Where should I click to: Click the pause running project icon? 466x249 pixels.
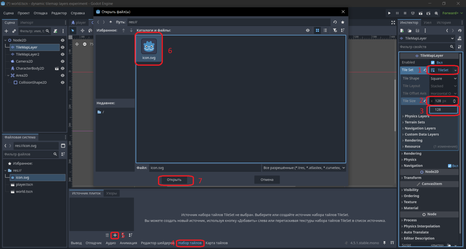point(397,13)
